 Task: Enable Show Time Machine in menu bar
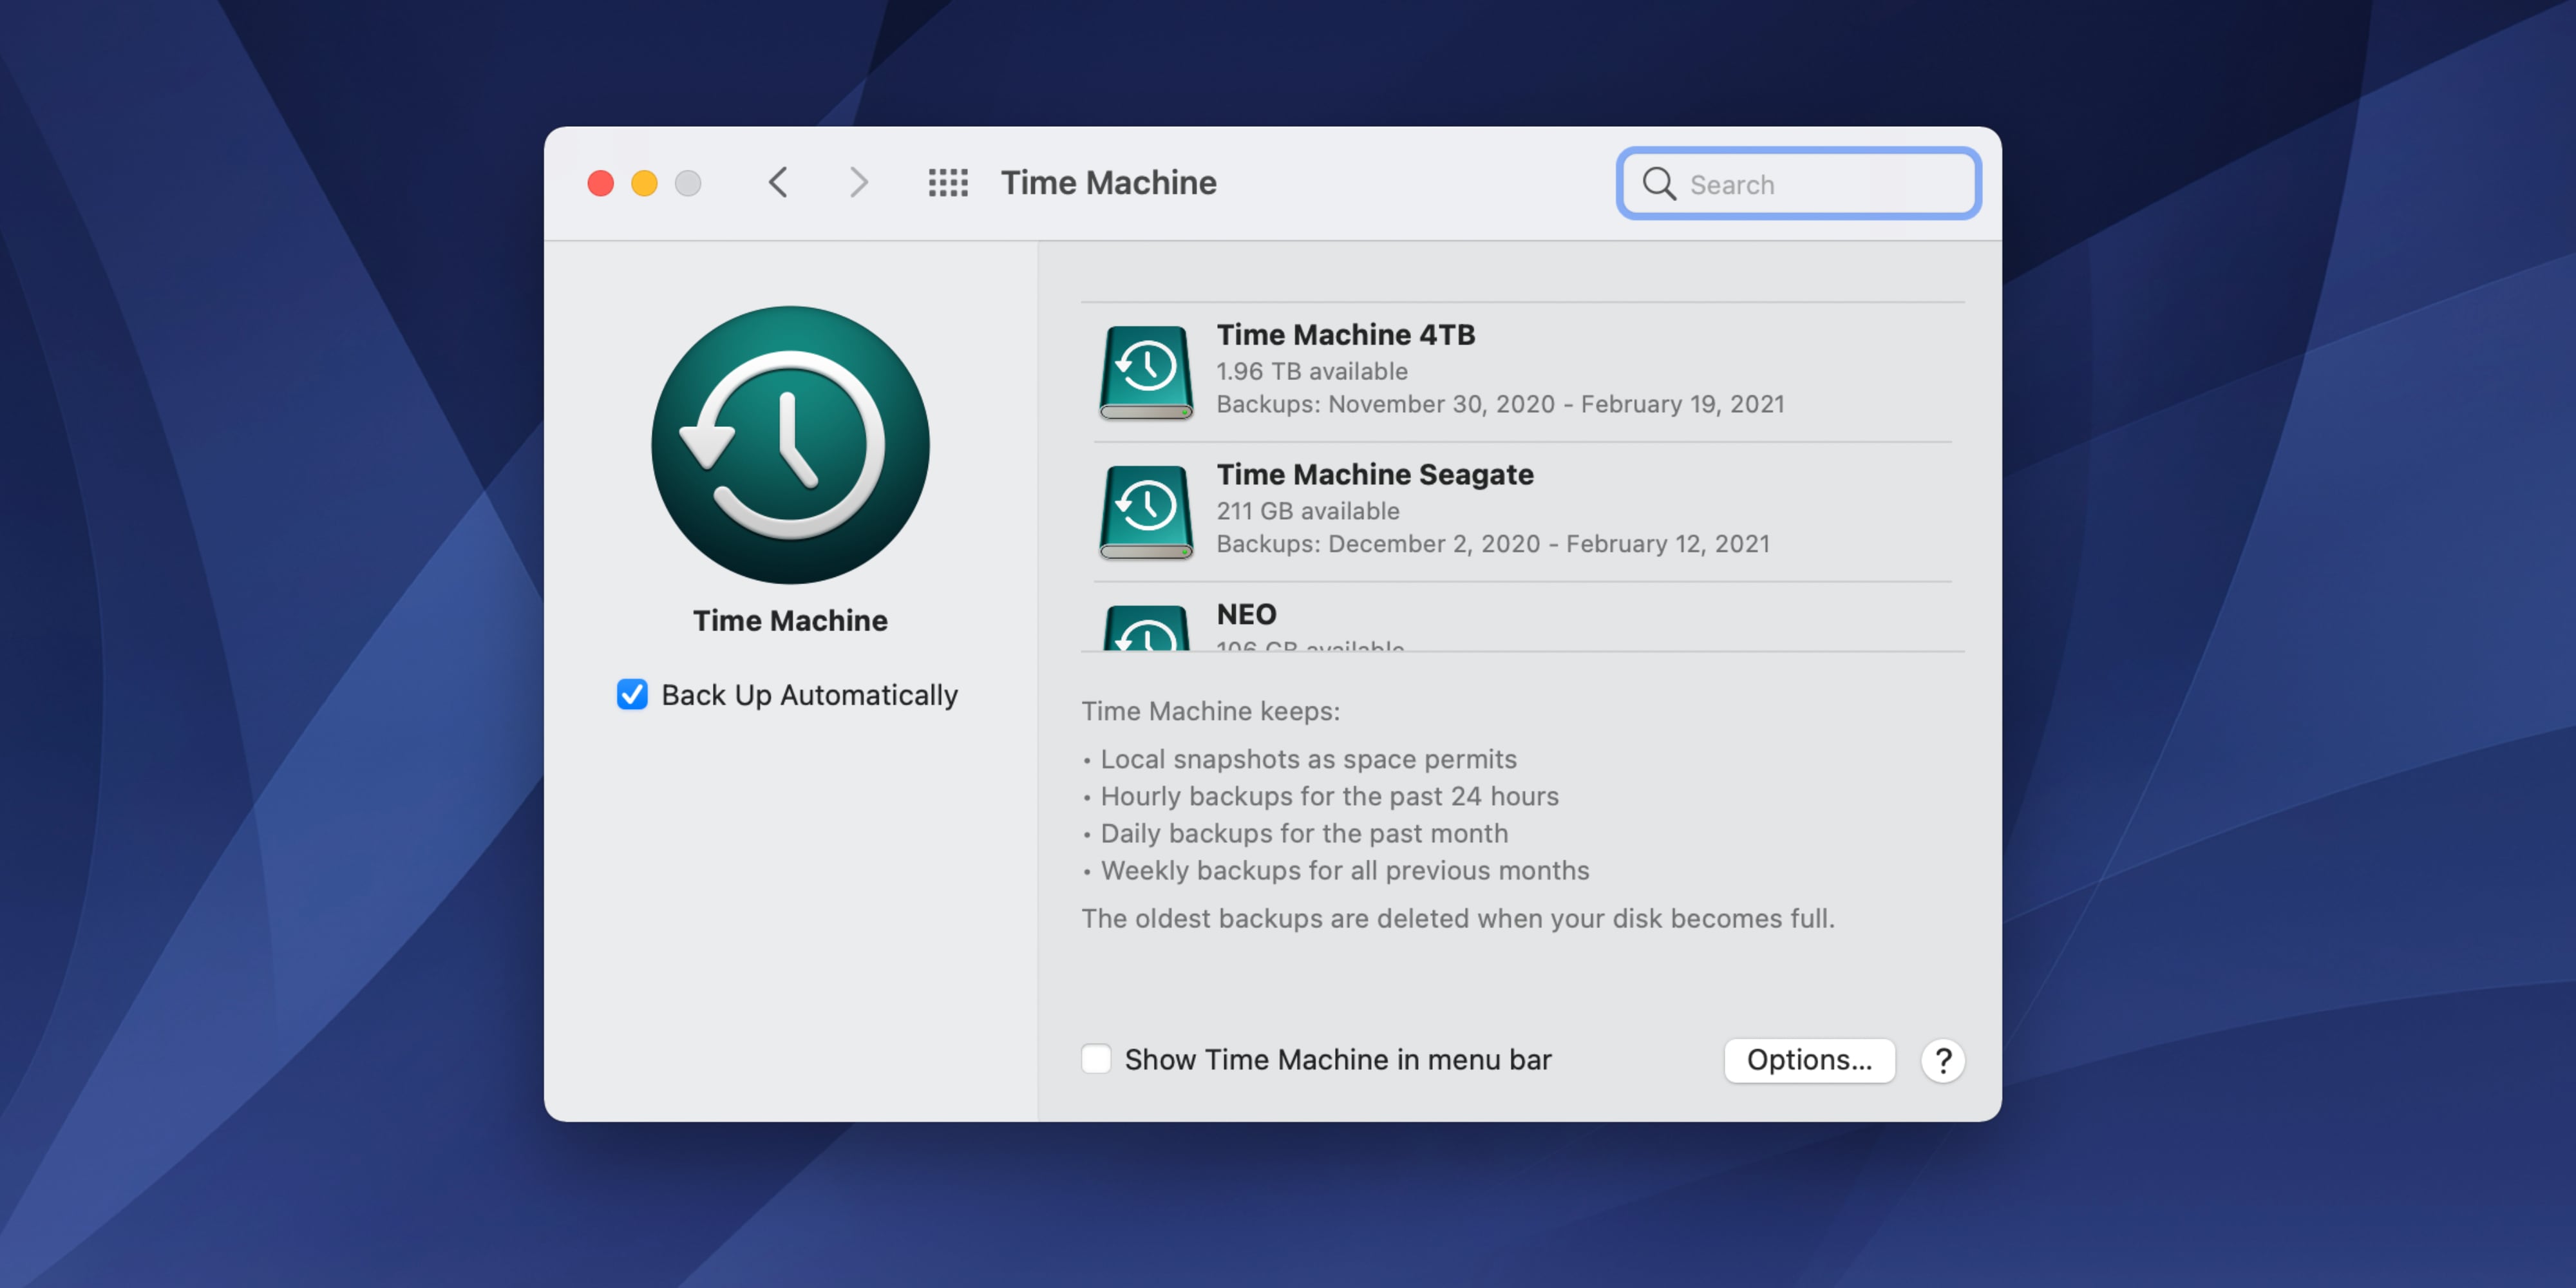(1092, 1058)
